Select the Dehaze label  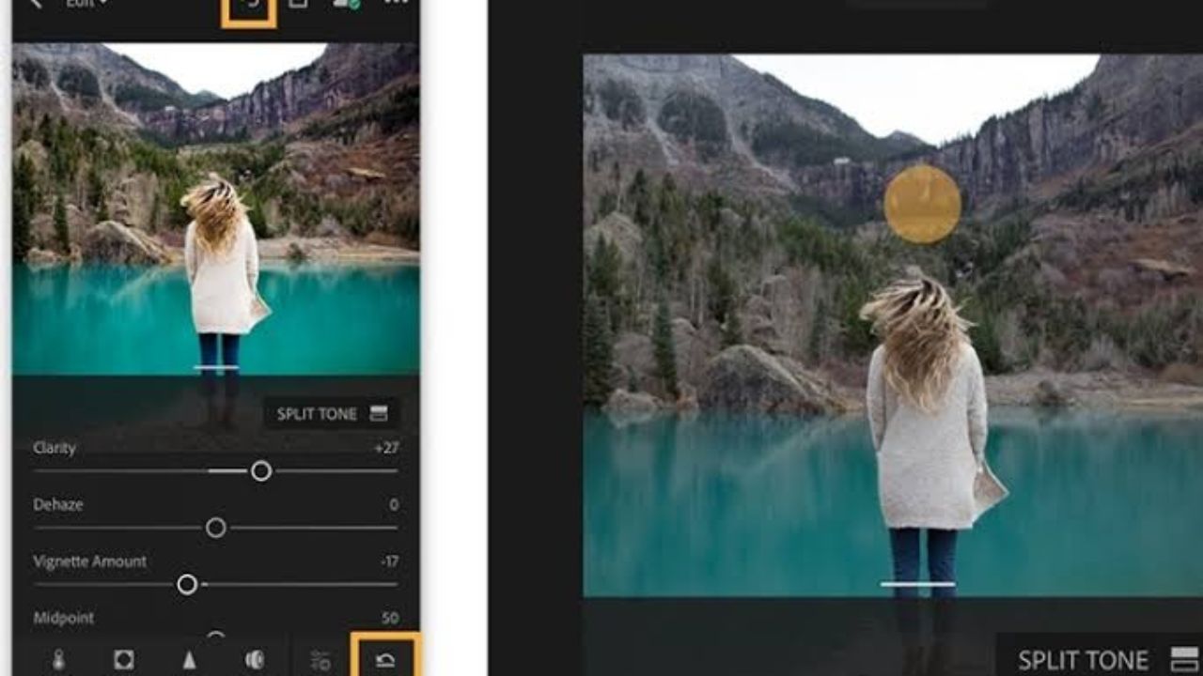point(58,504)
